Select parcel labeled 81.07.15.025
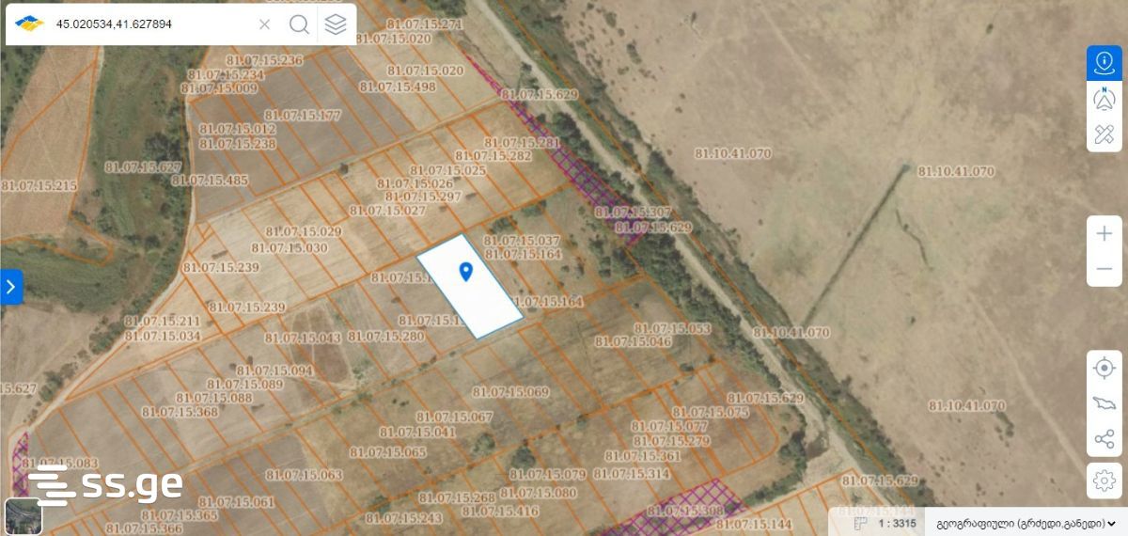Screen dimensions: 1128x536 pos(447,170)
